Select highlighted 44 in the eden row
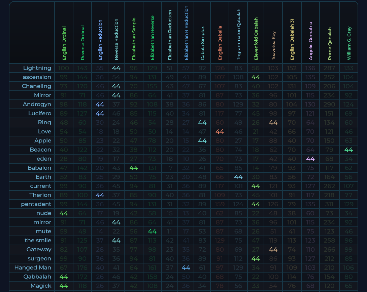 click(310, 159)
